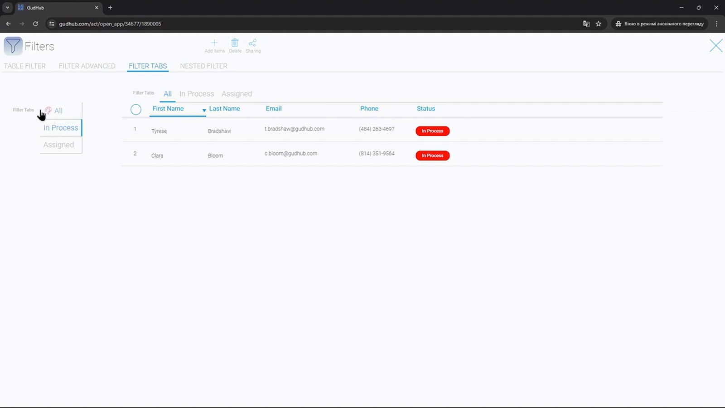Click t.bradshaw@gudhub.com email cell
Image resolution: width=725 pixels, height=408 pixels.
click(295, 129)
